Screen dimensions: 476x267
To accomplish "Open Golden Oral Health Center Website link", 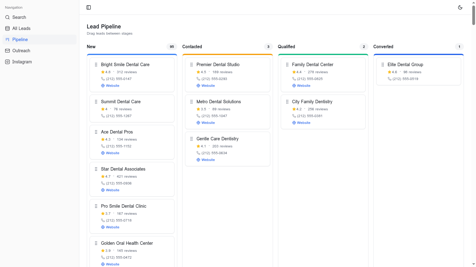I will point(110,264).
